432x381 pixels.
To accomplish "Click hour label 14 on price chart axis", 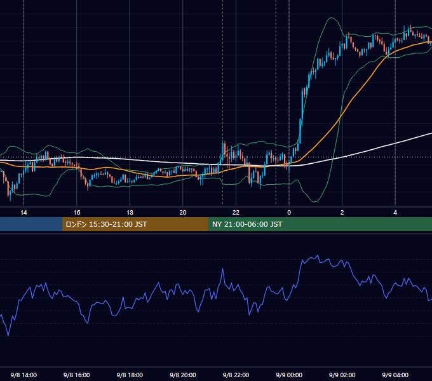I will pos(24,213).
